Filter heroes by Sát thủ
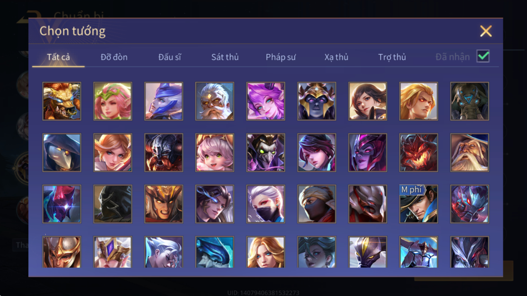 click(x=225, y=57)
